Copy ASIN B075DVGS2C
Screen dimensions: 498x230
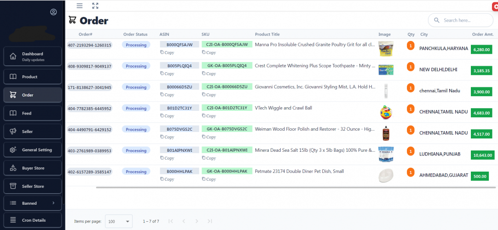pyautogui.click(x=167, y=137)
